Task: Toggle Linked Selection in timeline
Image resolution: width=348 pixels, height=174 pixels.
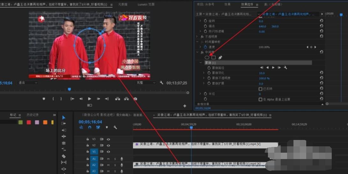Action: pos(98,127)
